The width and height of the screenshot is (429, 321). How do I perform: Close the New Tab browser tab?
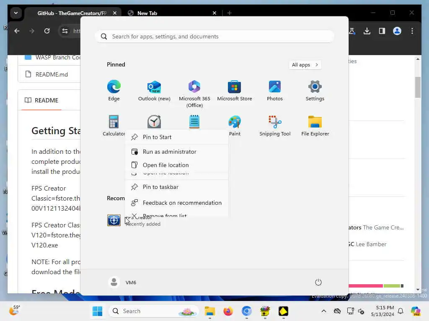point(214,13)
